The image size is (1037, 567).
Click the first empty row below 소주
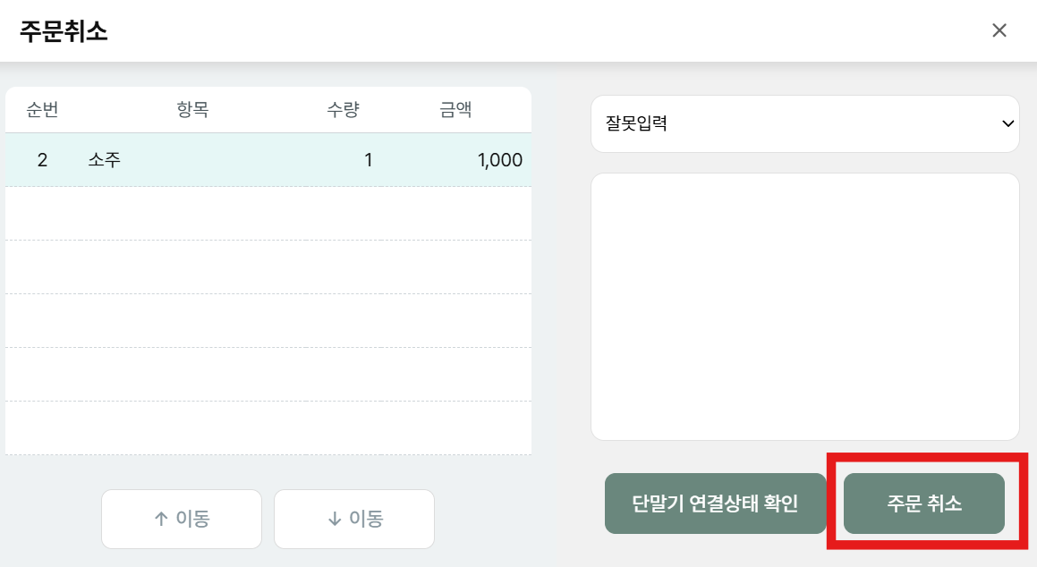(x=268, y=214)
